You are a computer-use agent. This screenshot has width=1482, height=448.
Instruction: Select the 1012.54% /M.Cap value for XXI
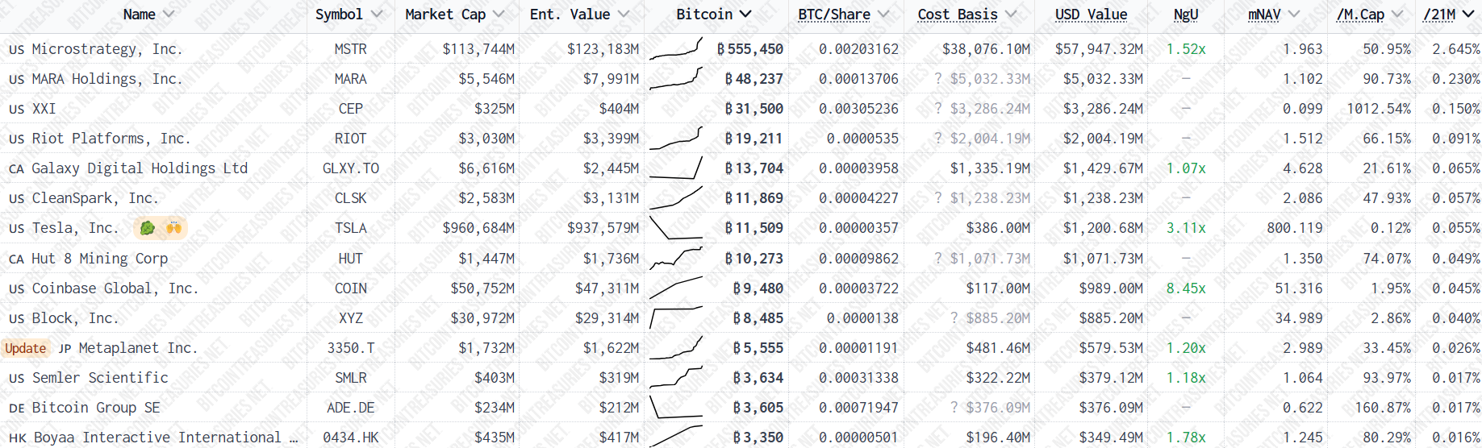click(1379, 109)
